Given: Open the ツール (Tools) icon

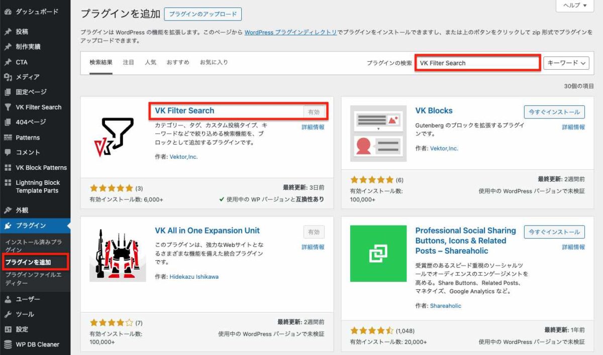Looking at the screenshot, I should 7,314.
